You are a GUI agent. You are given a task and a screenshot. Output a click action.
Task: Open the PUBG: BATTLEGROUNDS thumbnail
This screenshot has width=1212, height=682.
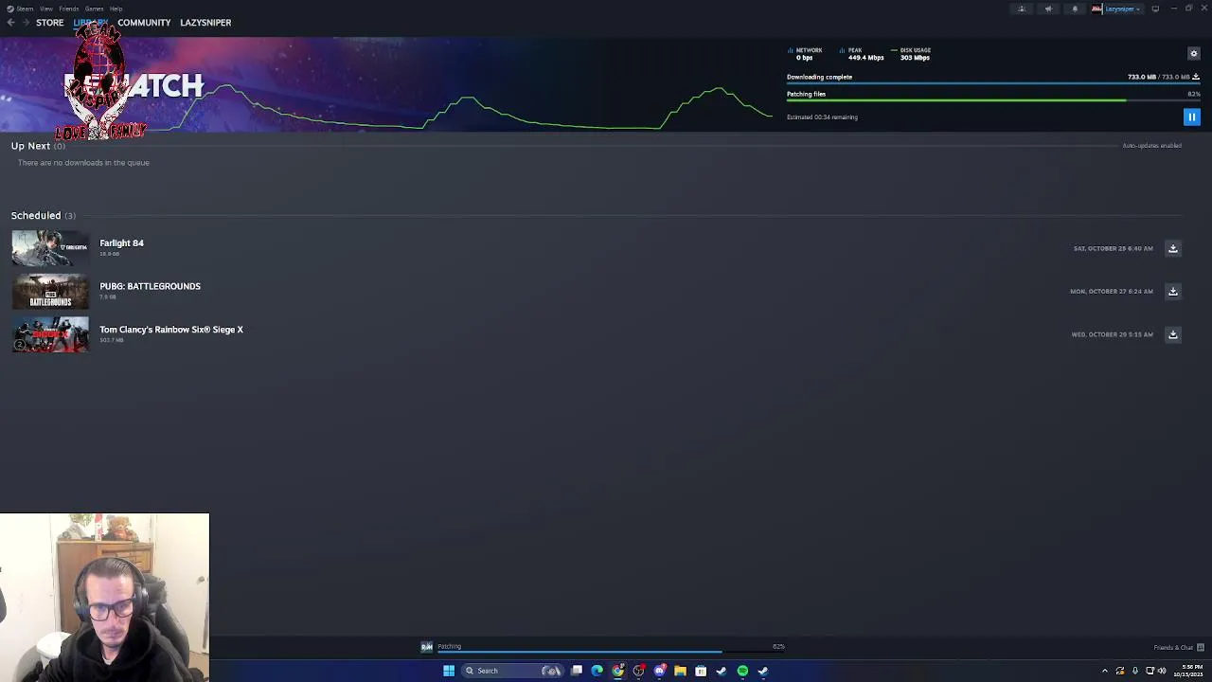point(50,291)
